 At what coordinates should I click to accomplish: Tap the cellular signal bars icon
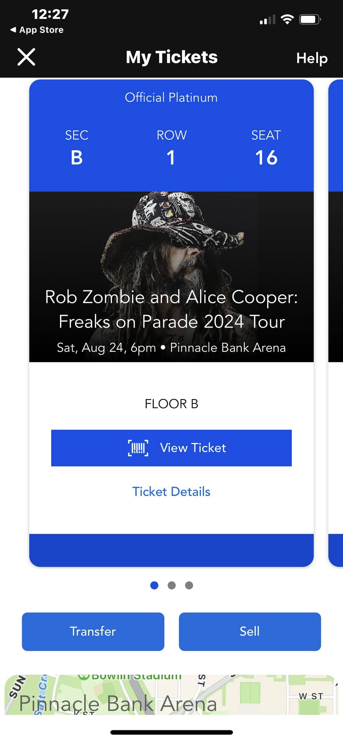268,20
